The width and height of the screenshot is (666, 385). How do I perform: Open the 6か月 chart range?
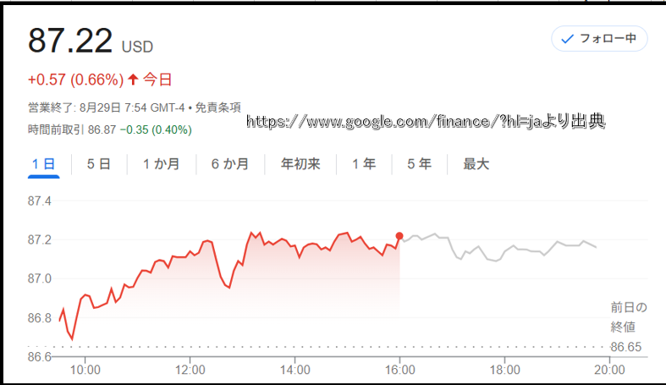coord(230,164)
